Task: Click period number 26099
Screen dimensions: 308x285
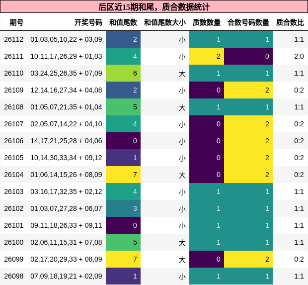Action: 14,259
